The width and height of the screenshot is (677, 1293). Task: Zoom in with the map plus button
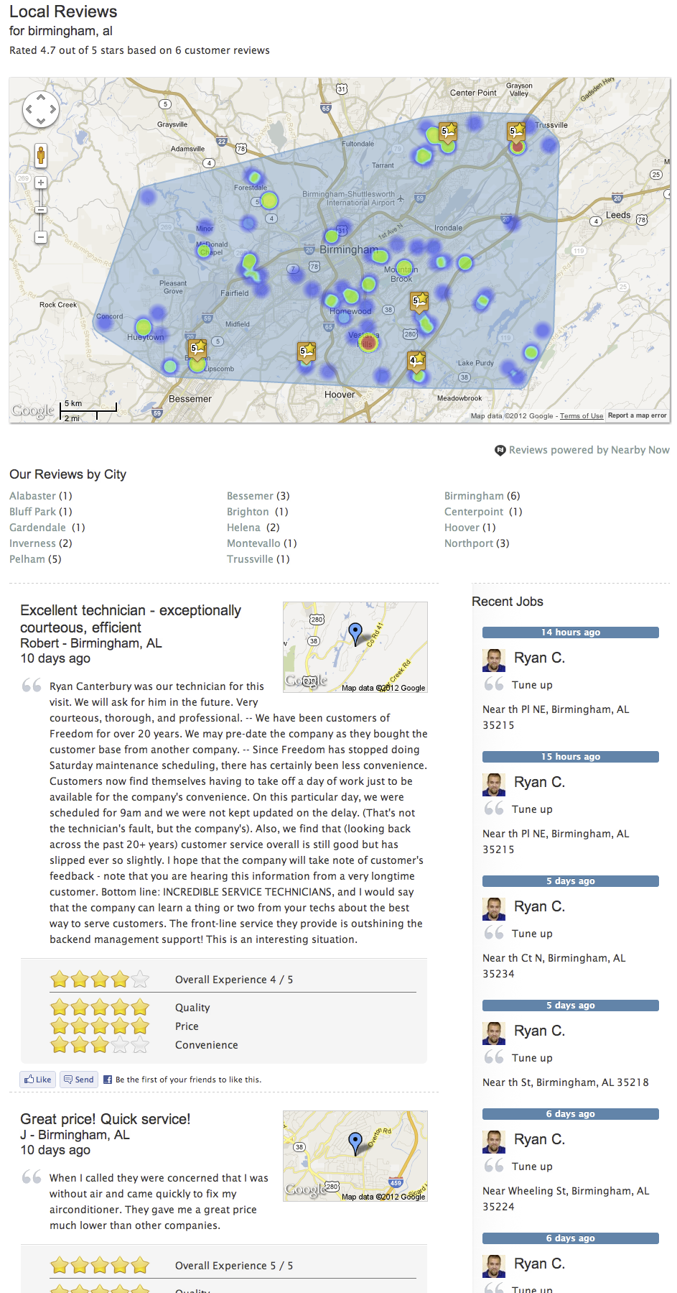tap(41, 183)
